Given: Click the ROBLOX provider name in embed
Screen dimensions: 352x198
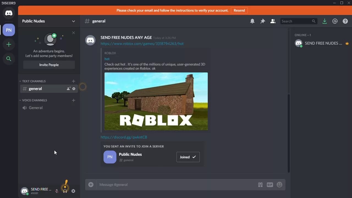Looking at the screenshot, I should point(110,53).
